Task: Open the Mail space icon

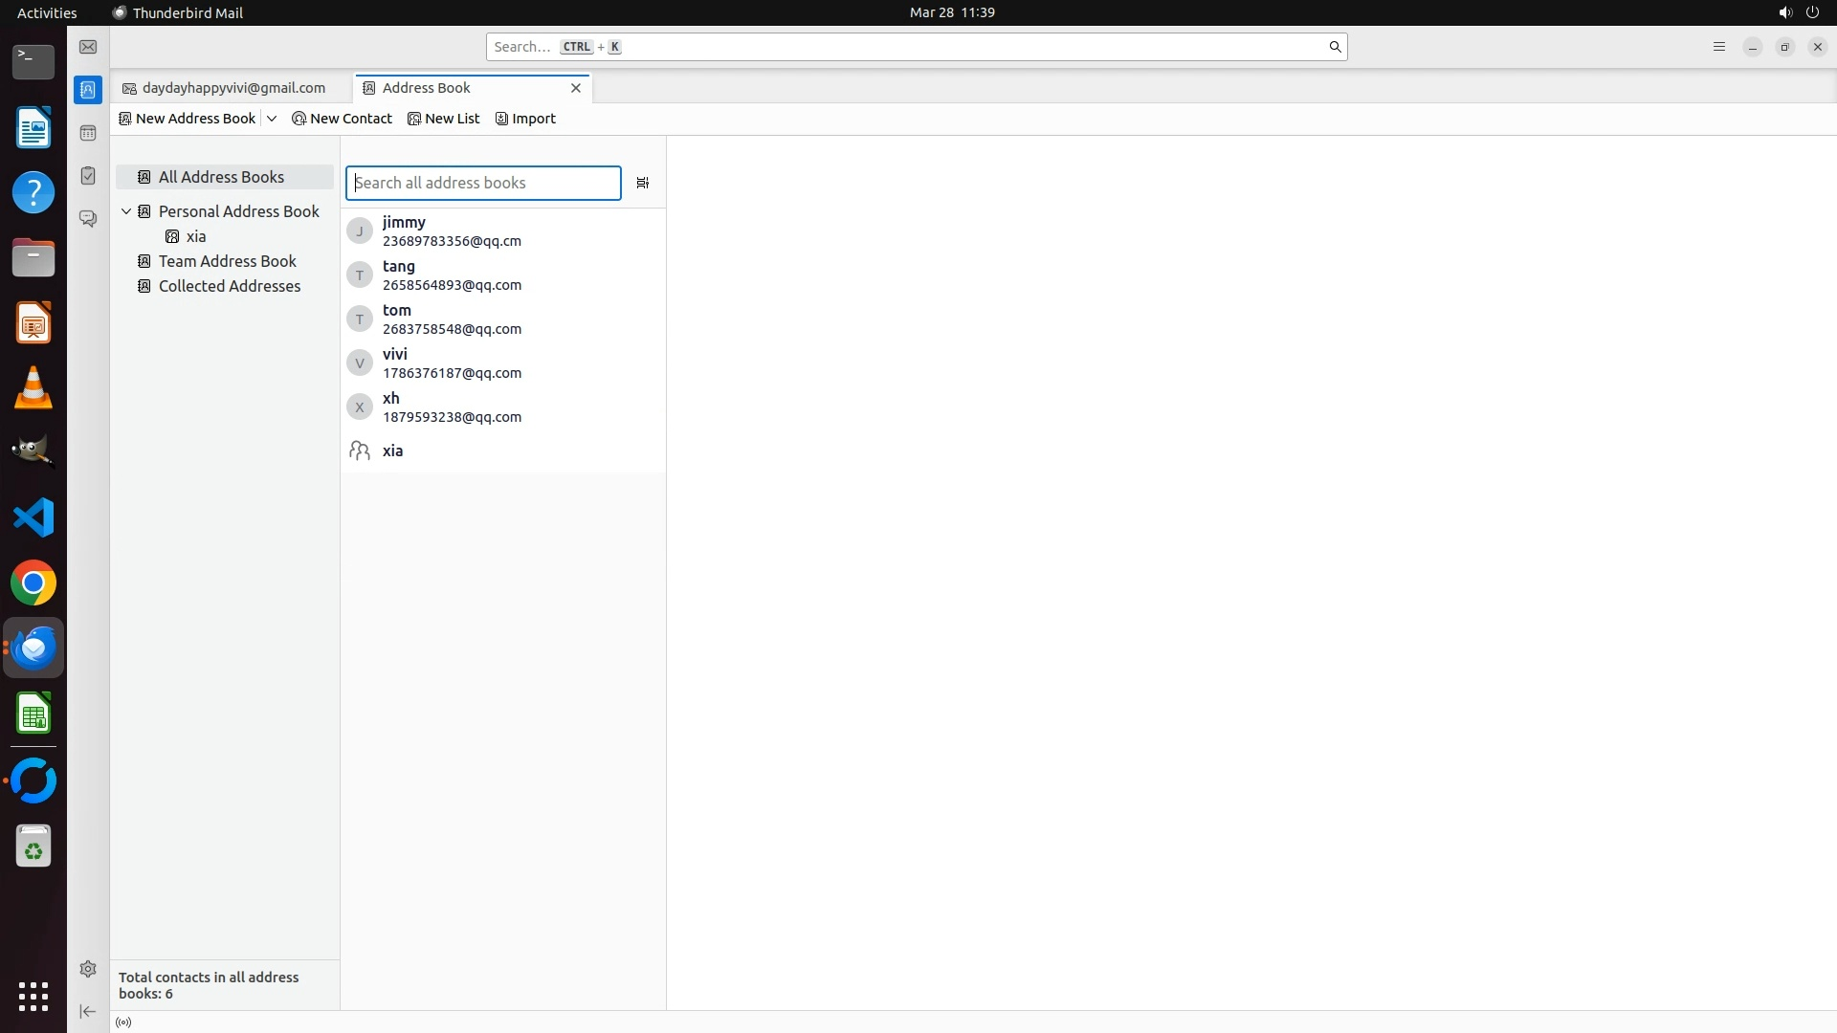Action: [x=88, y=47]
